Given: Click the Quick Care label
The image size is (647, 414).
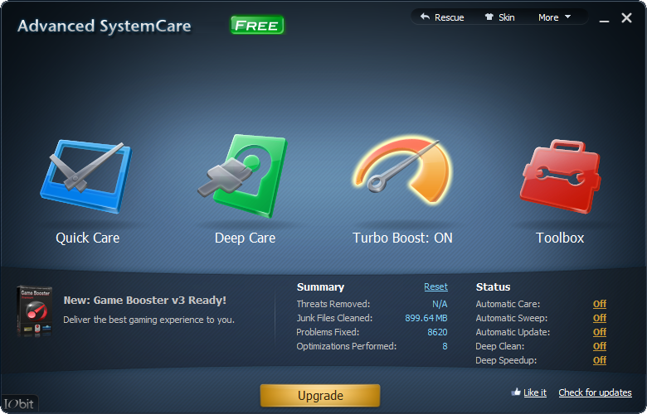Looking at the screenshot, I should pos(87,238).
